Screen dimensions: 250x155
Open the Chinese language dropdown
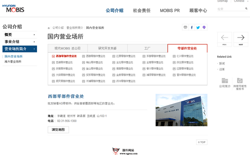point(241,1)
